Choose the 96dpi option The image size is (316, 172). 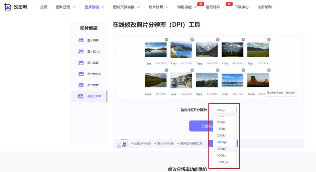coord(225,122)
